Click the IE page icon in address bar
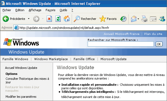167x101 pixels. (16, 28)
